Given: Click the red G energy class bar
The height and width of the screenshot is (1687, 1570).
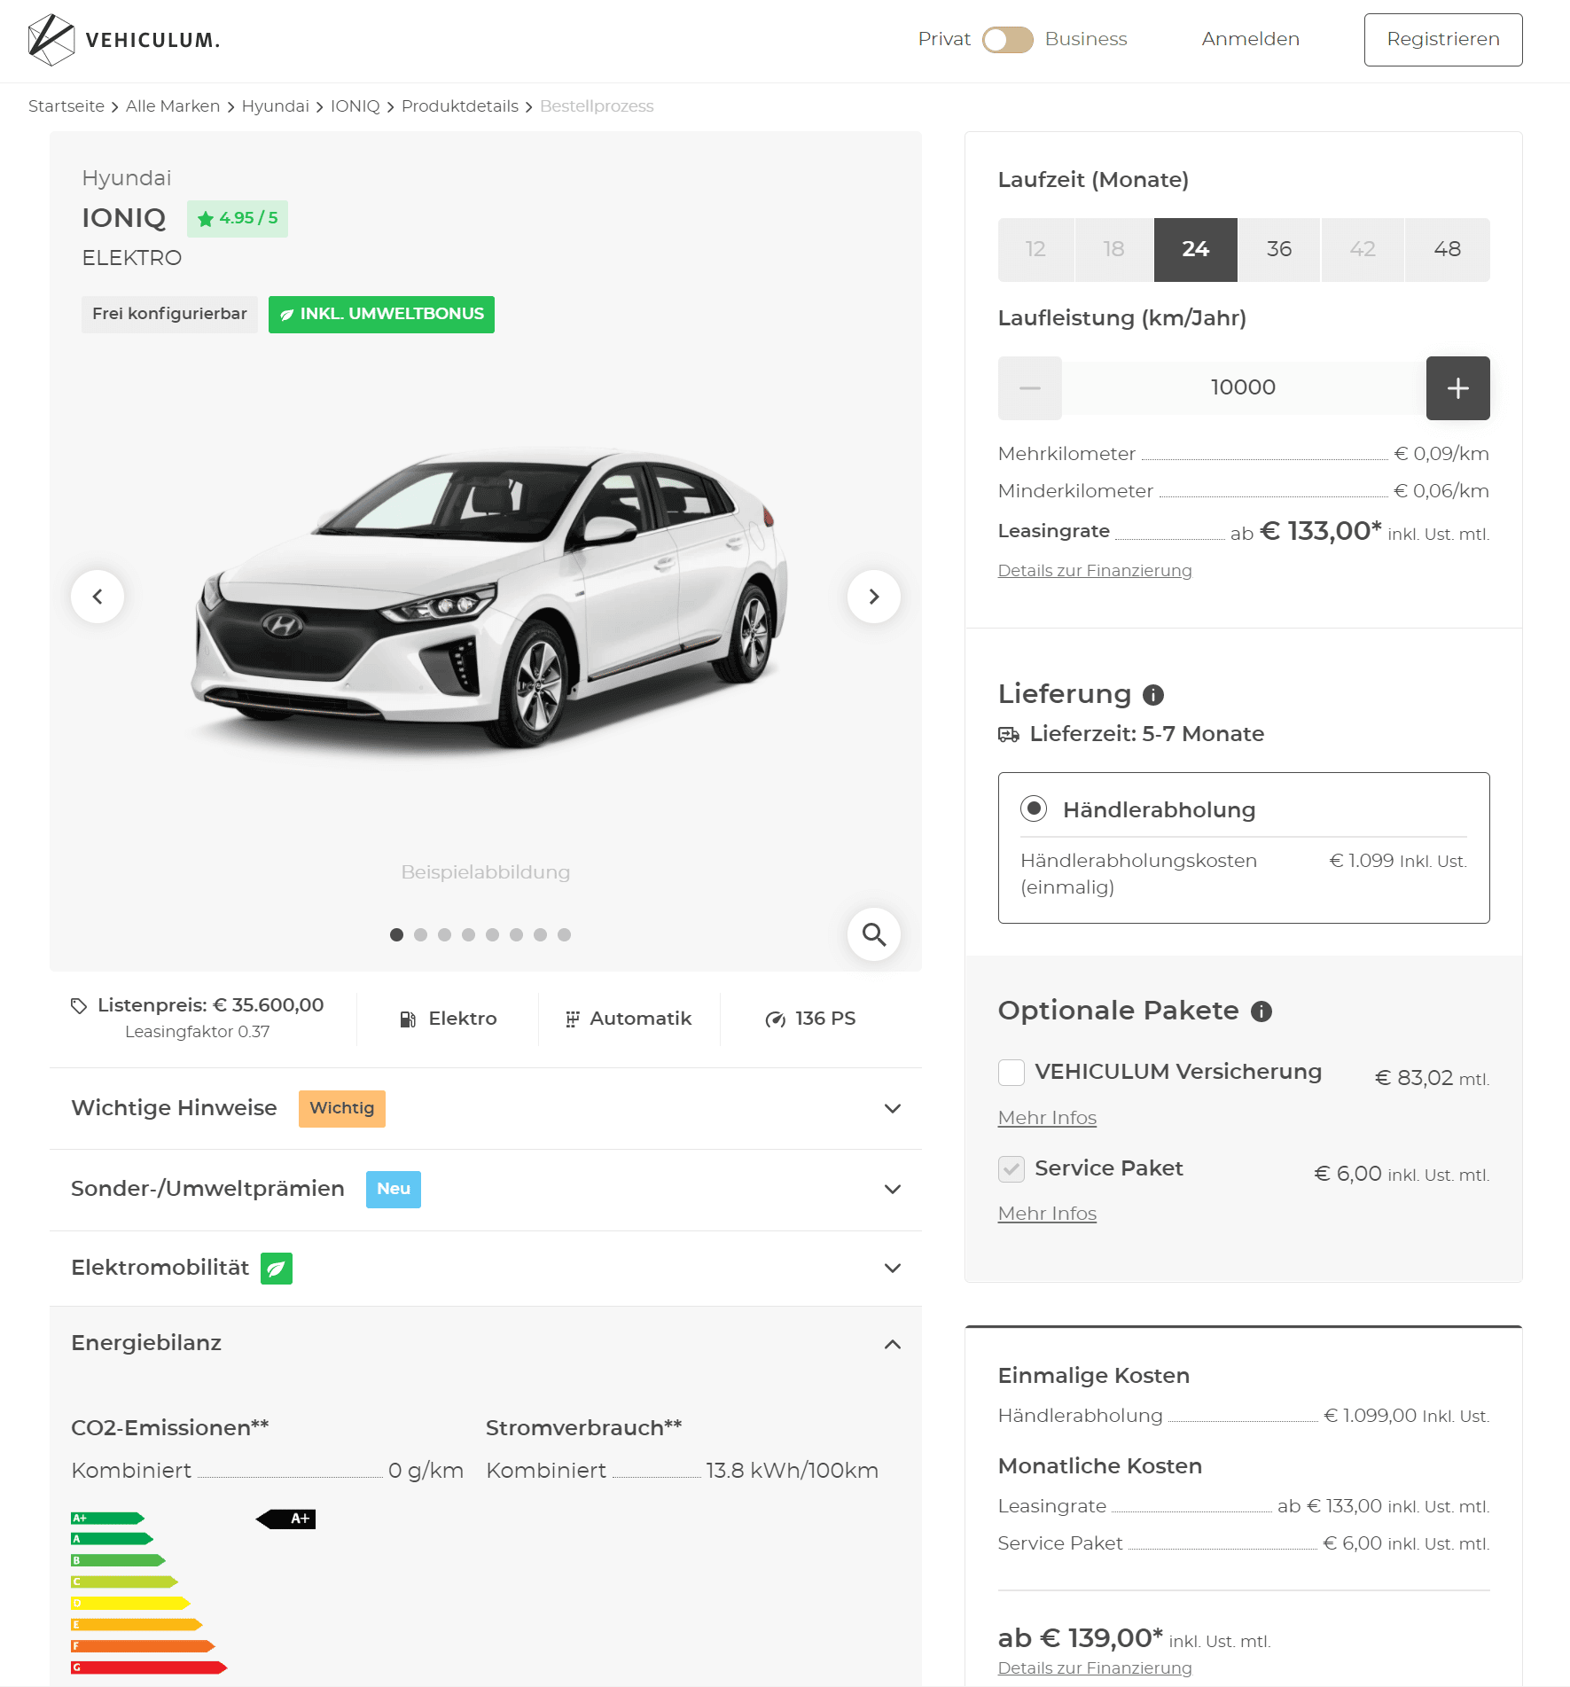Looking at the screenshot, I should [149, 1667].
